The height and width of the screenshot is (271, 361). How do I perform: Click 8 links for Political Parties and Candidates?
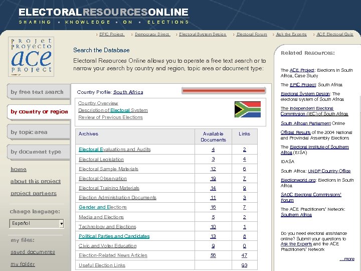click(245, 236)
